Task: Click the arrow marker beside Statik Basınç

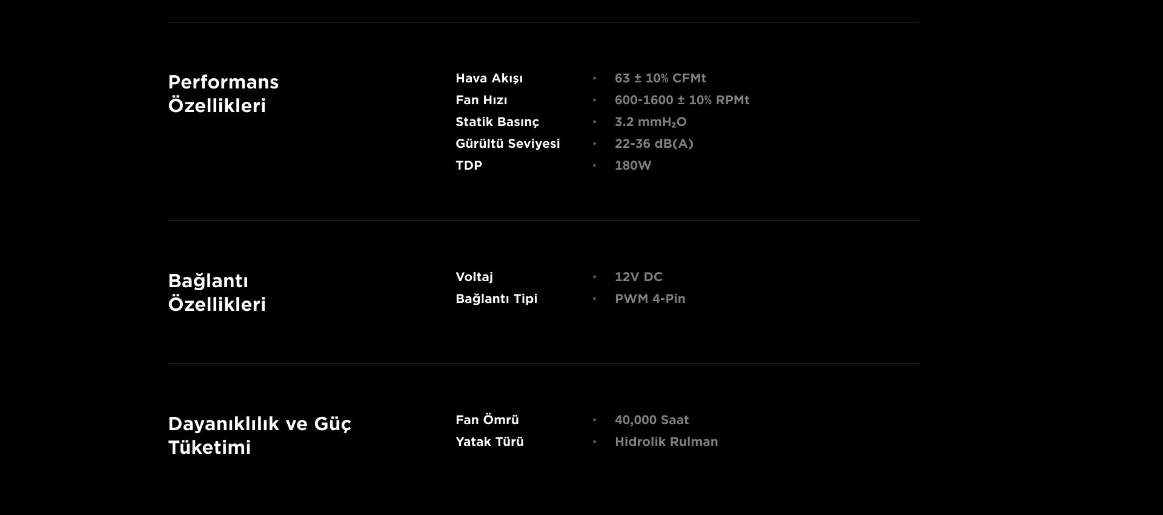Action: point(595,122)
